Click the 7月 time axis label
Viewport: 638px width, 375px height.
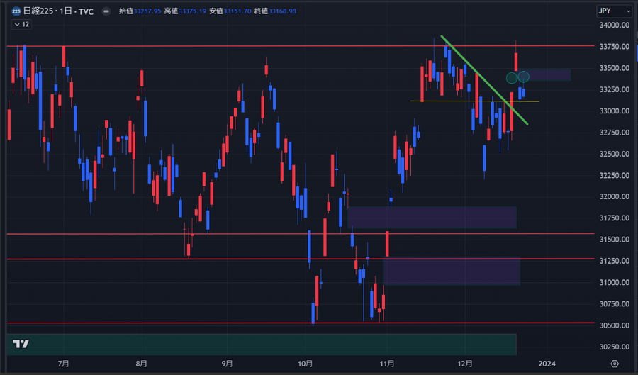[x=64, y=364]
